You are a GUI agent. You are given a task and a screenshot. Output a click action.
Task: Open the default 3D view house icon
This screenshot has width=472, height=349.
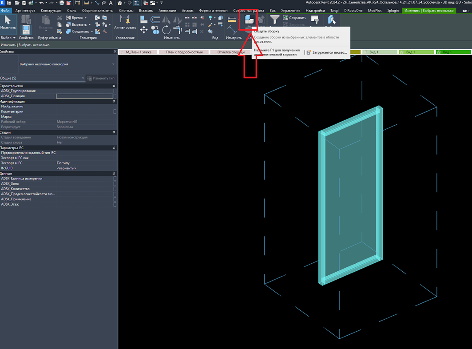click(120, 3)
